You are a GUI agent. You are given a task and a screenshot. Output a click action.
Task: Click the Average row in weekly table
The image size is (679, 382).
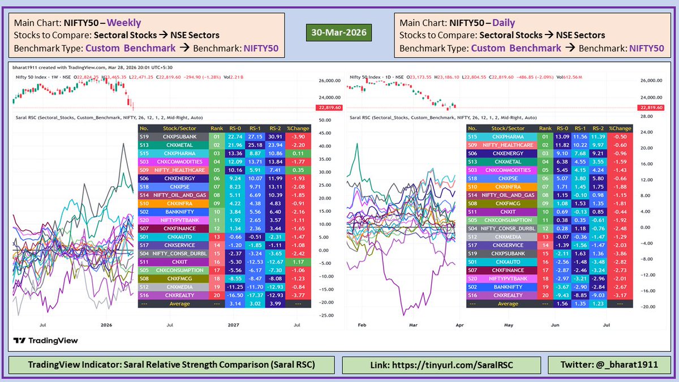[x=225, y=303]
